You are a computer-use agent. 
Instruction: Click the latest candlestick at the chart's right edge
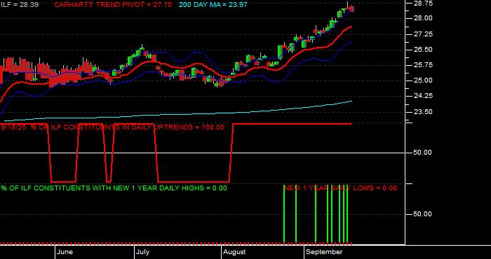[351, 8]
